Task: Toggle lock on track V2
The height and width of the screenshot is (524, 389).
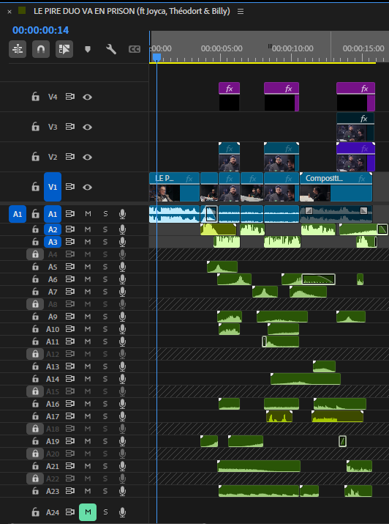Action: (35, 157)
